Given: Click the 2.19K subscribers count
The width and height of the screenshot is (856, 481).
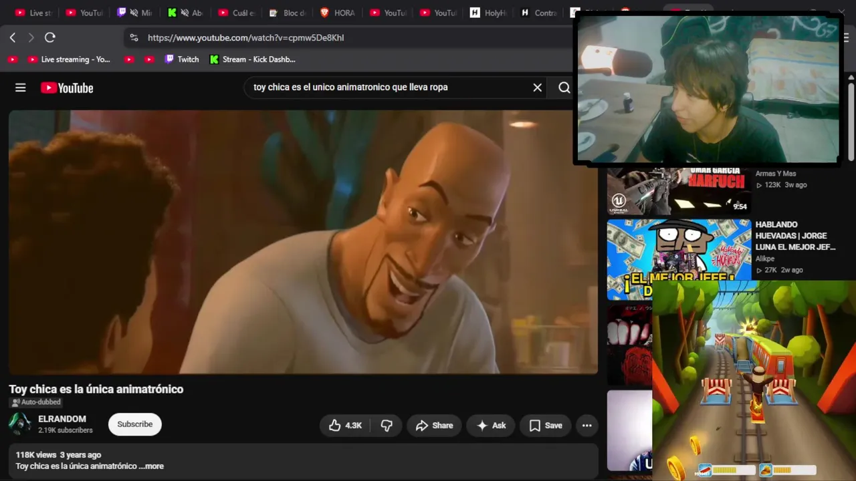Looking at the screenshot, I should [66, 430].
